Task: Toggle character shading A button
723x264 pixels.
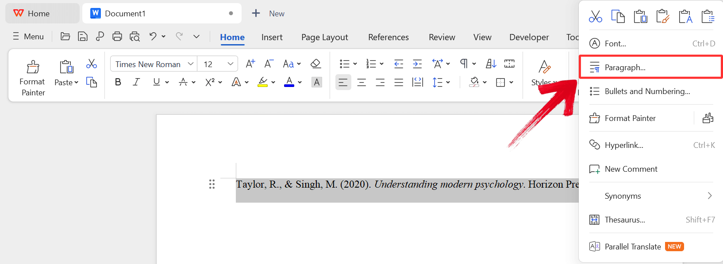Action: 317,82
